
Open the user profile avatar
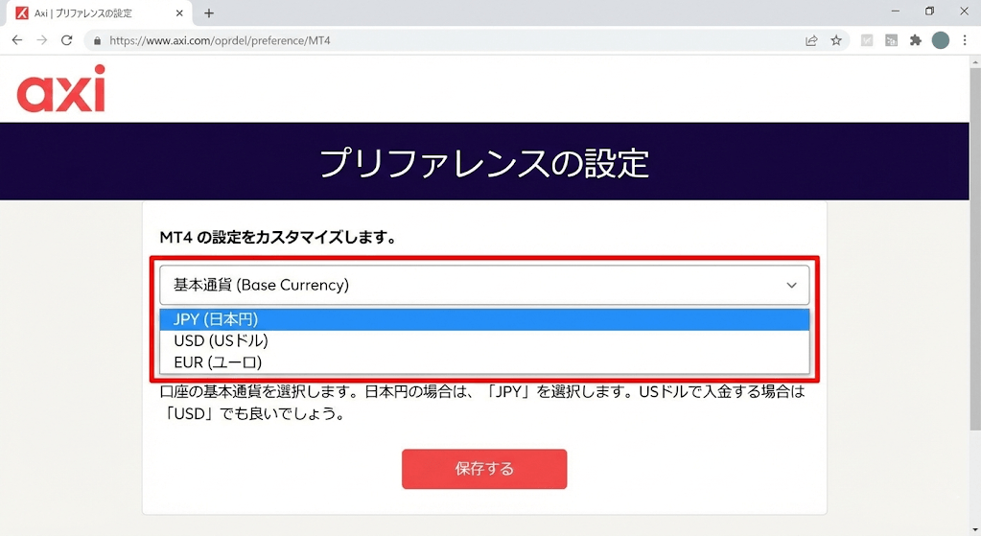(x=941, y=40)
